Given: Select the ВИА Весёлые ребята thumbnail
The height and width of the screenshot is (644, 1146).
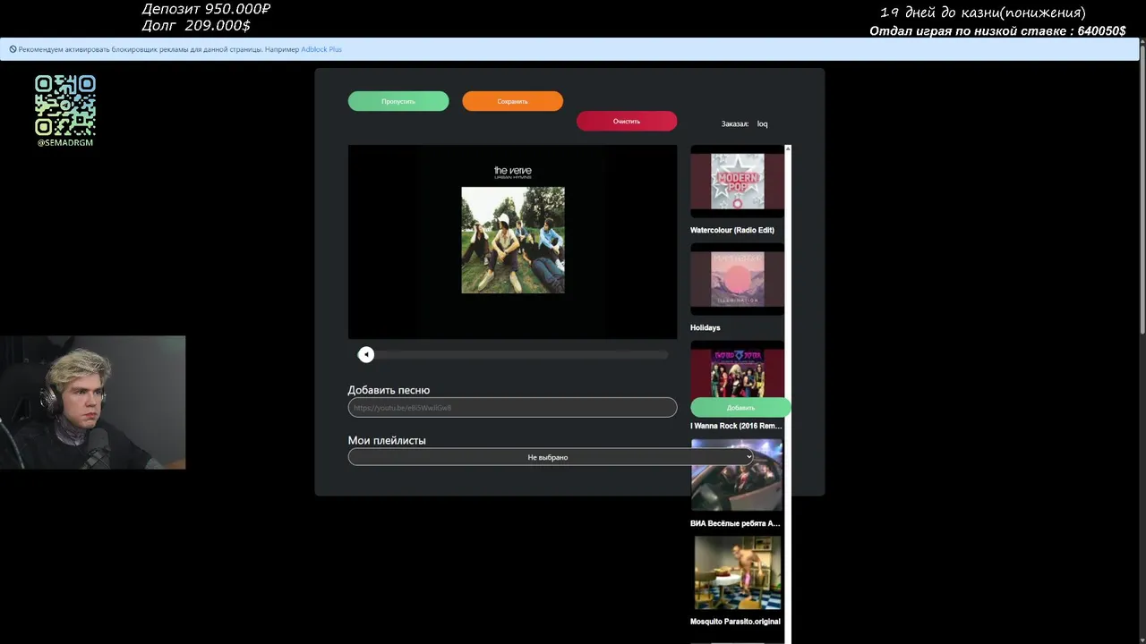Looking at the screenshot, I should [738, 475].
